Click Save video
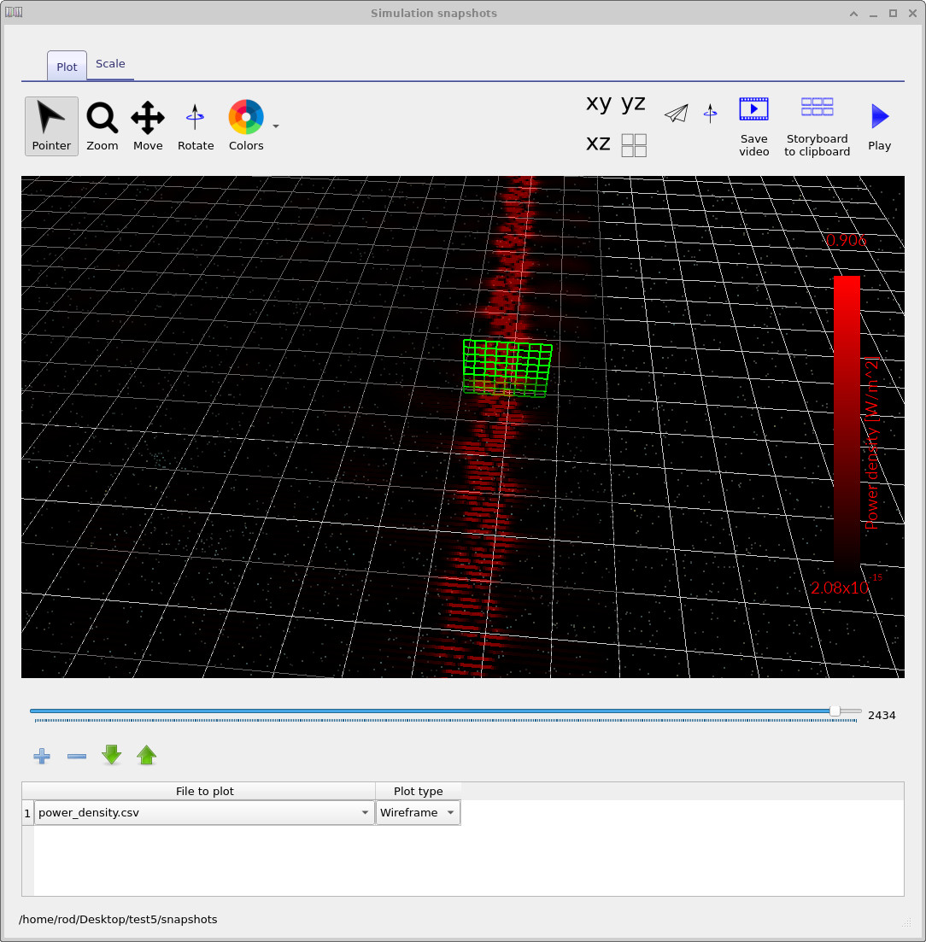926x942 pixels. tap(753, 125)
